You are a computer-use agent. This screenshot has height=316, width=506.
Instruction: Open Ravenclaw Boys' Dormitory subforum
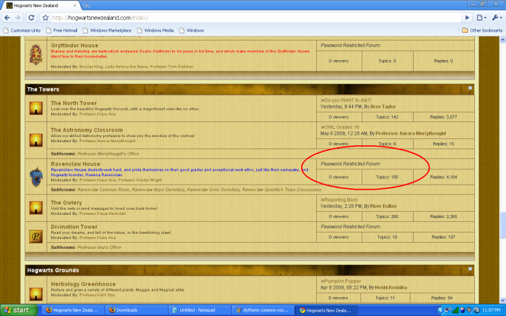(157, 190)
